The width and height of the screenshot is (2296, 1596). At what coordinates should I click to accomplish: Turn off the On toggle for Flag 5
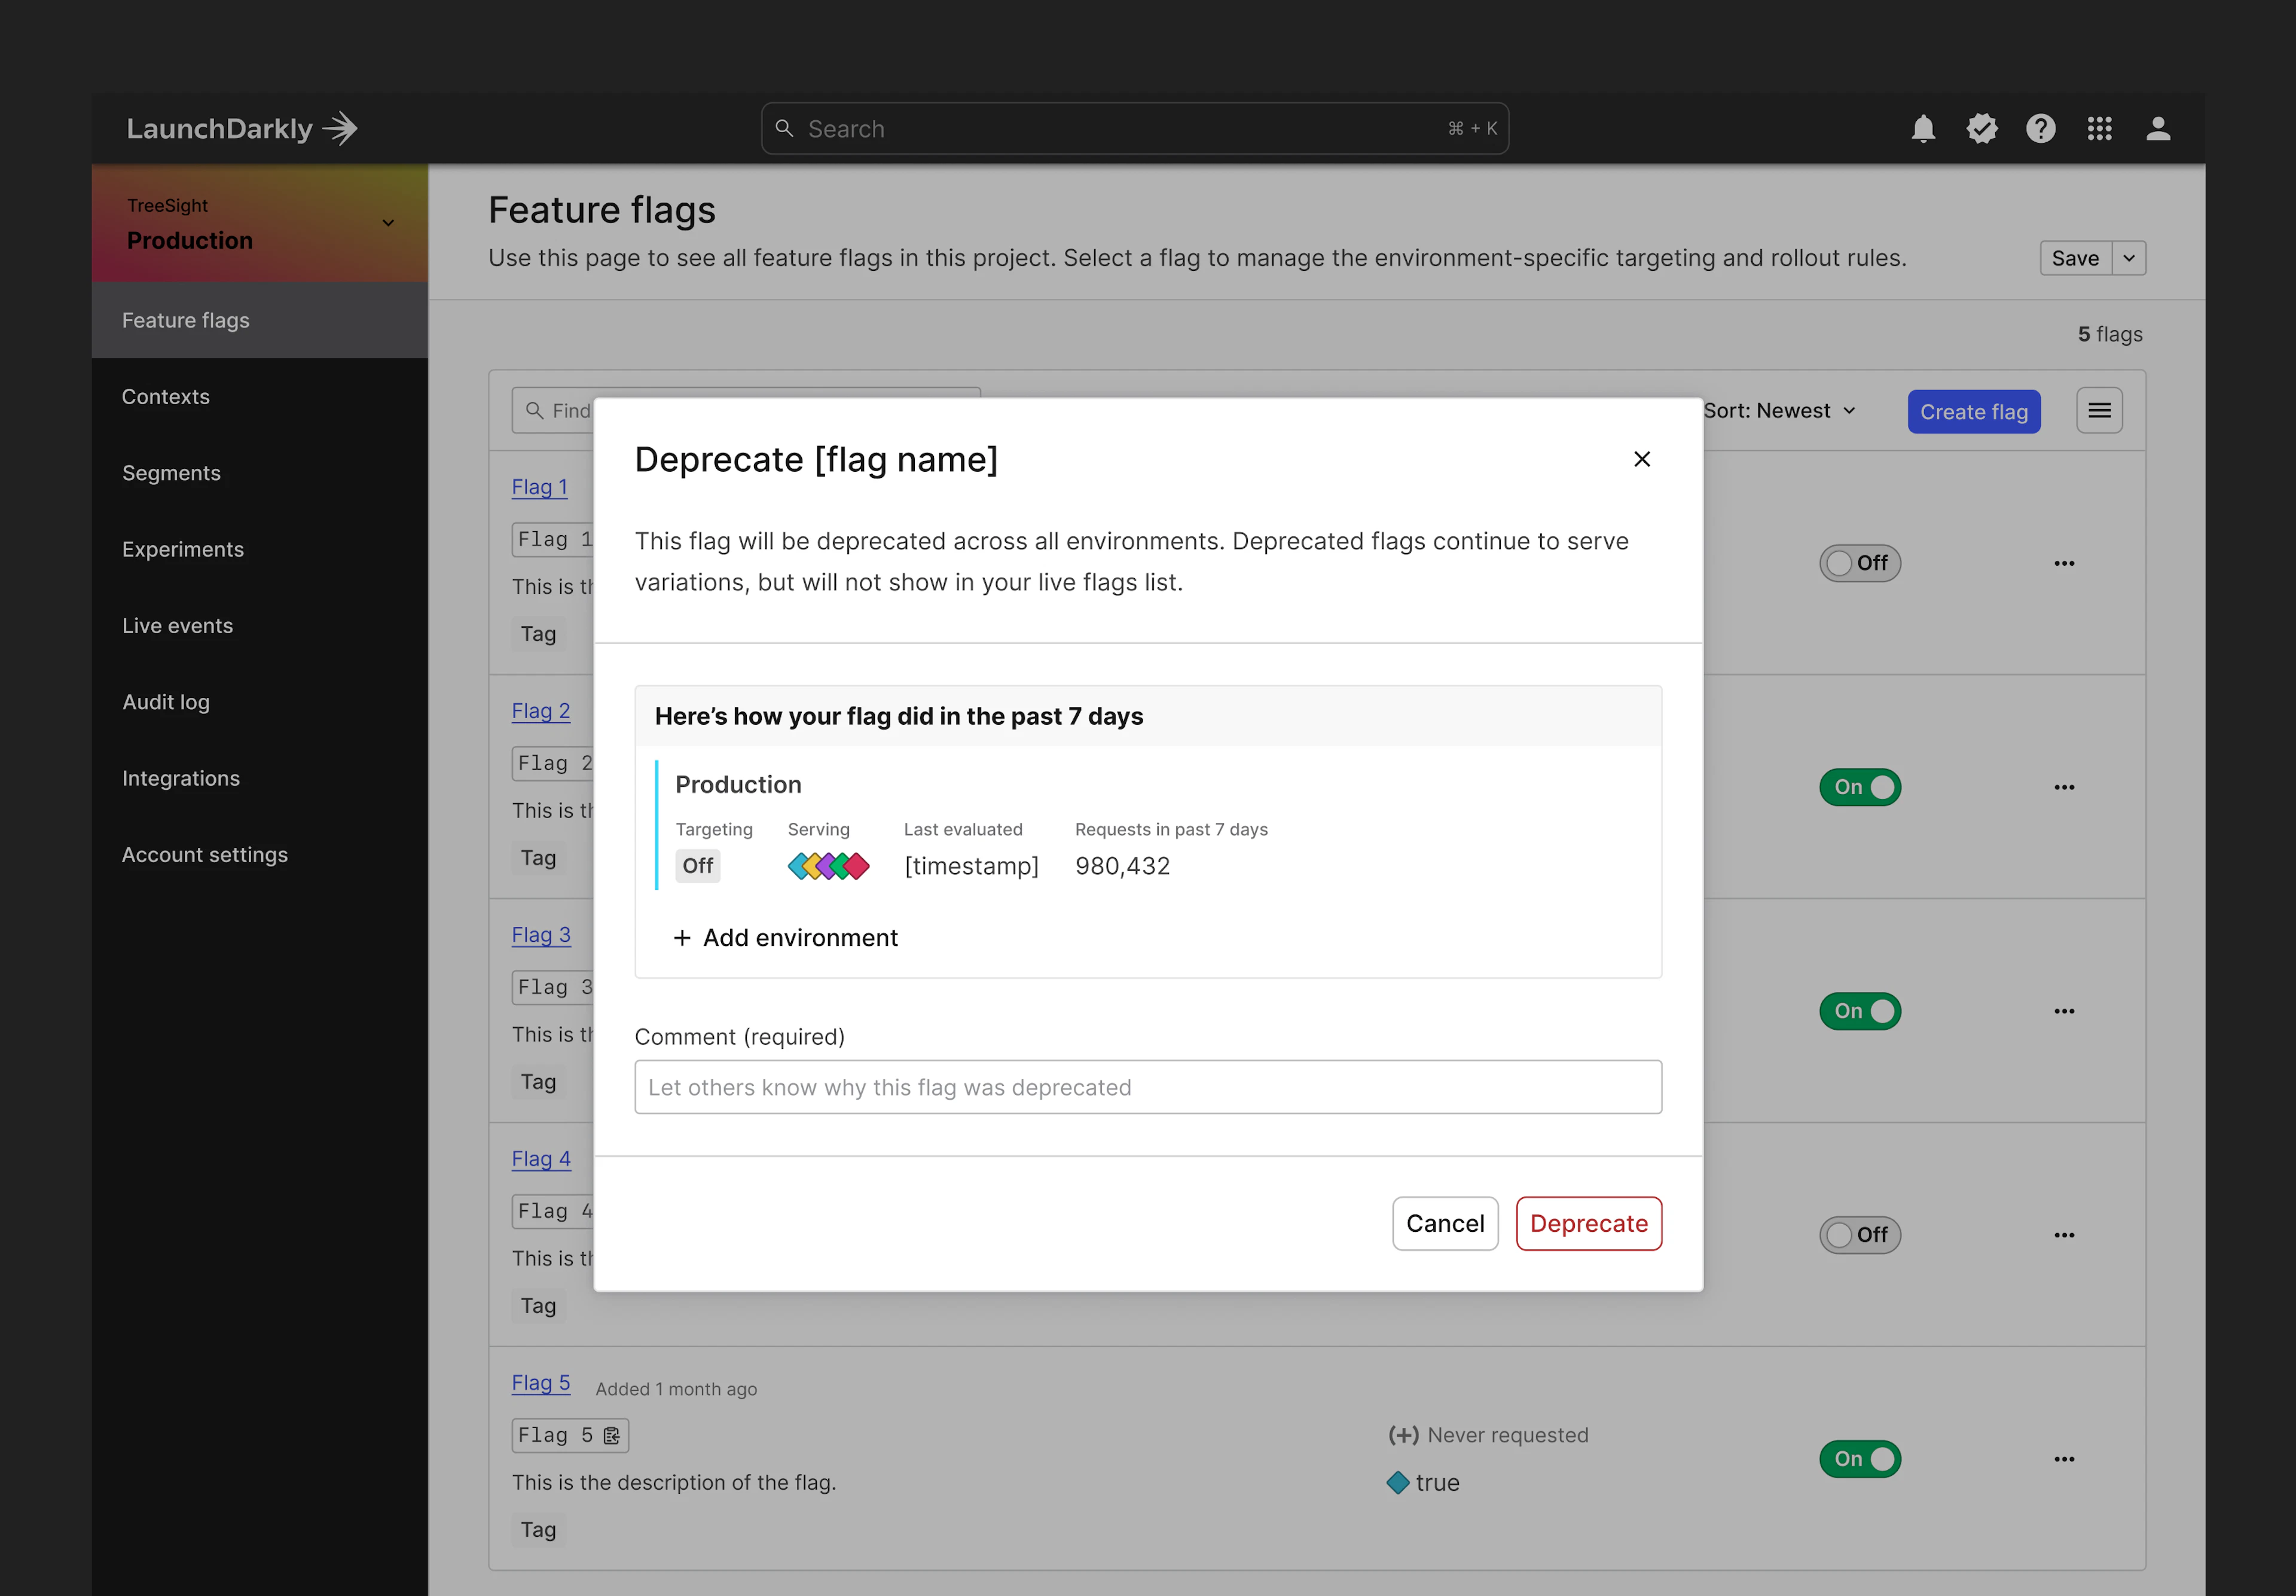pos(1859,1459)
